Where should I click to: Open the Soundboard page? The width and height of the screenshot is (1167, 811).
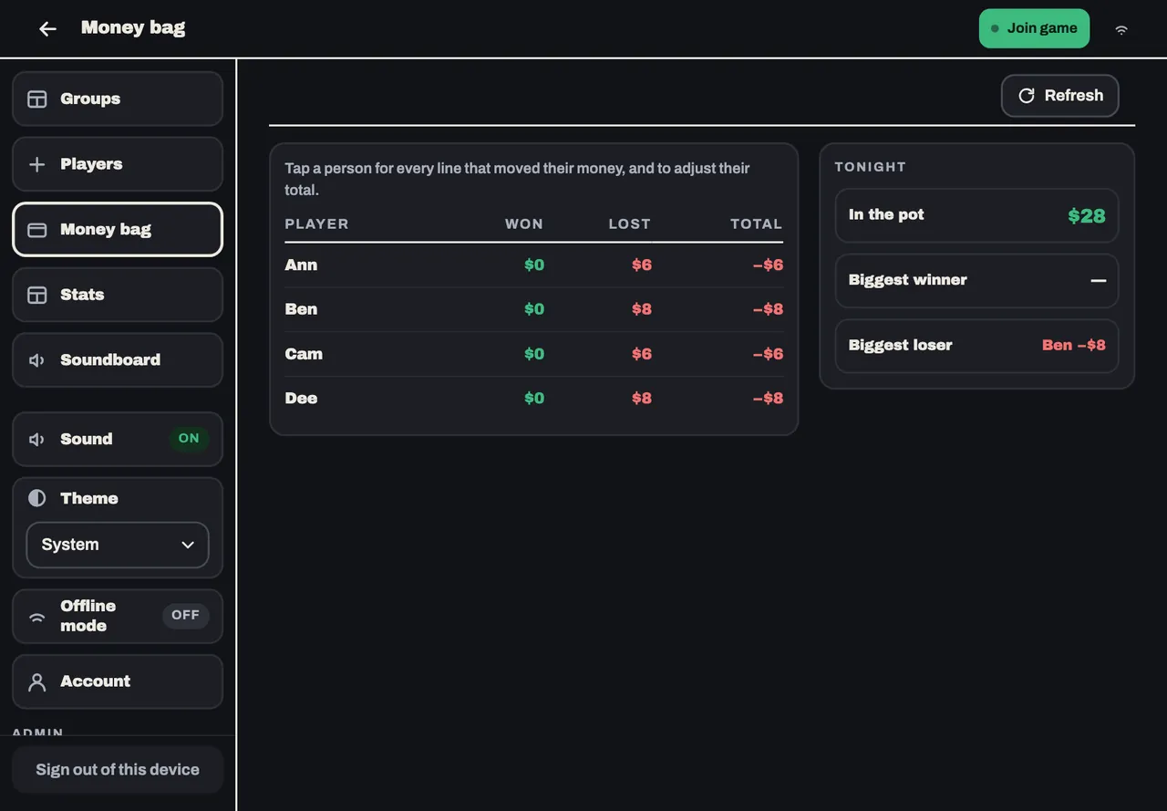(118, 359)
